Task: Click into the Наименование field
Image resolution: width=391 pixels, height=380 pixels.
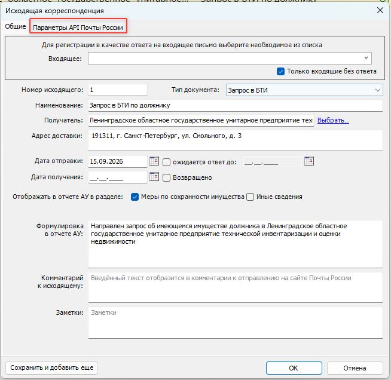Action: point(235,105)
